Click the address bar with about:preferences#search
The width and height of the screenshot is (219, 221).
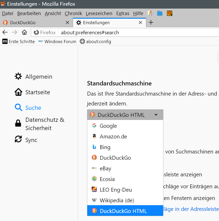pyautogui.click(x=130, y=32)
